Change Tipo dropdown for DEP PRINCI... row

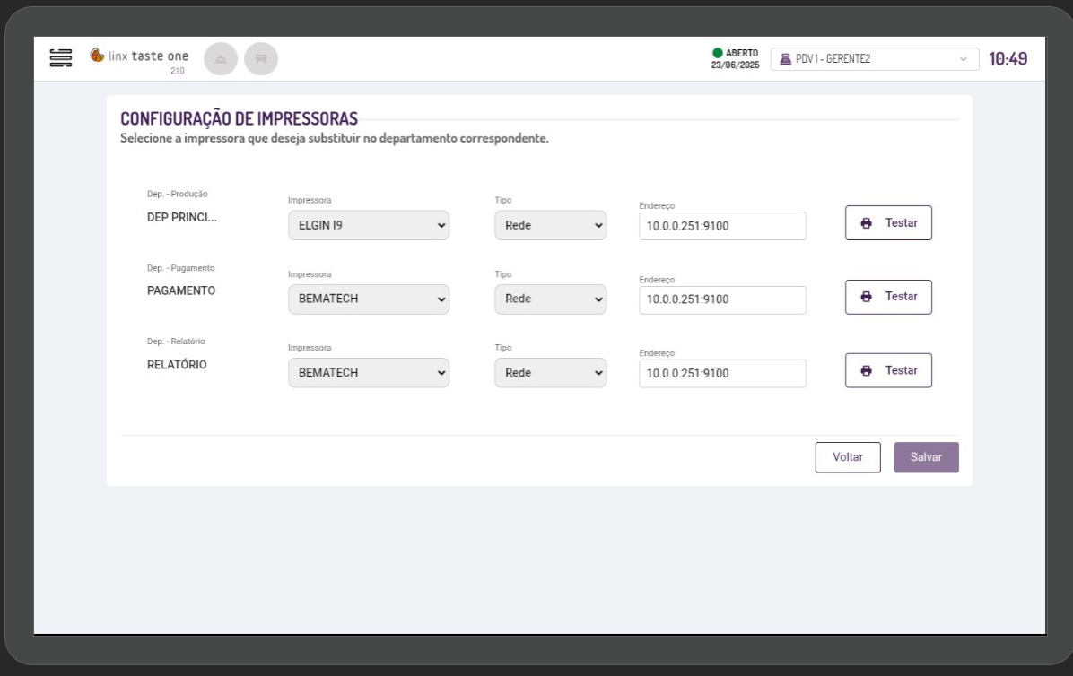click(x=550, y=226)
